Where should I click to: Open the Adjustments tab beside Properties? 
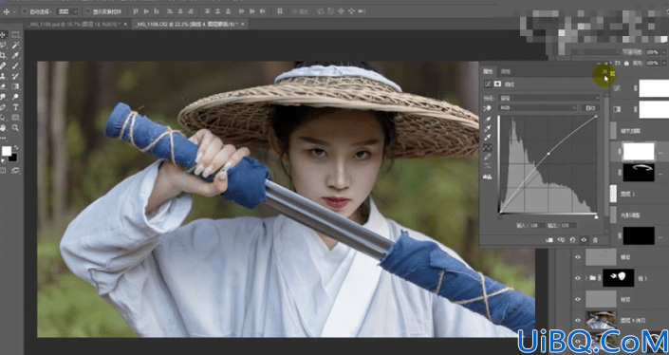[x=505, y=71]
